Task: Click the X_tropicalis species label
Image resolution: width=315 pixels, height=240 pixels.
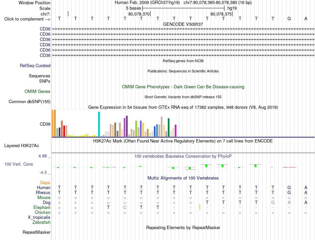Action: 39,218
